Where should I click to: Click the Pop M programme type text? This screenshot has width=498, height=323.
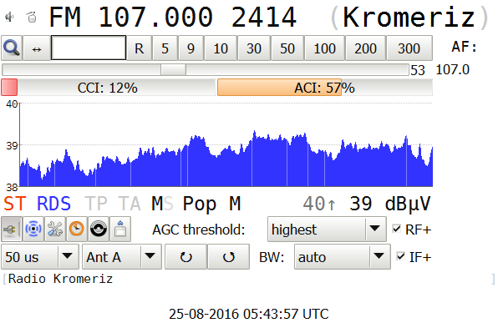[212, 204]
